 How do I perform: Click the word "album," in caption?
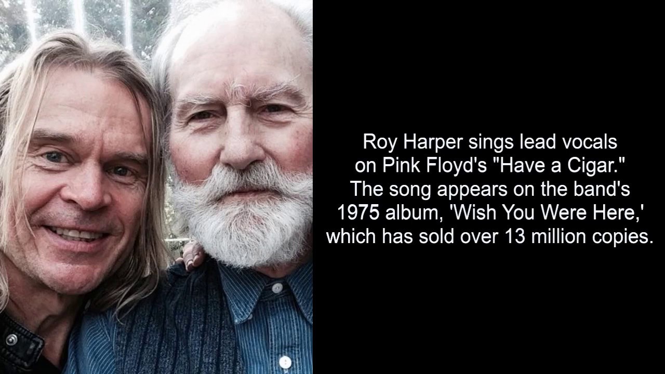(413, 213)
